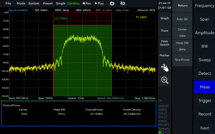Click the Return button

(x=183, y=6)
